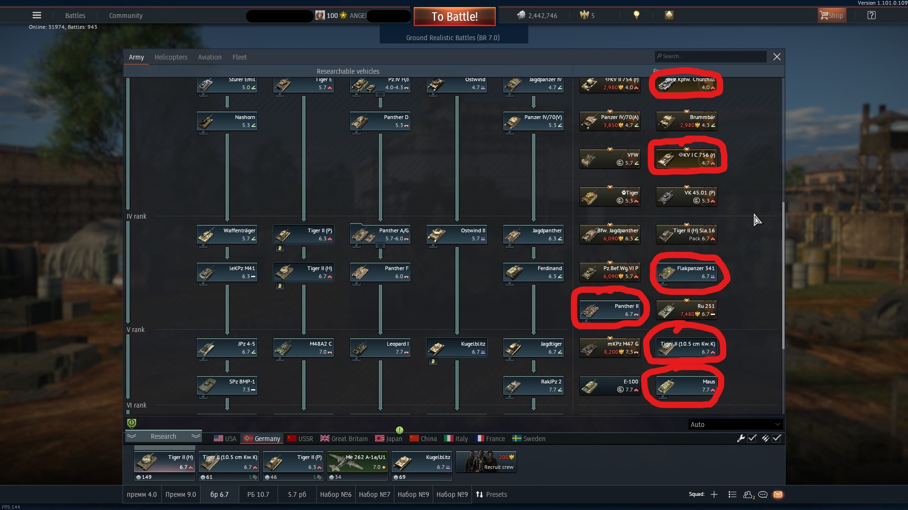The width and height of the screenshot is (908, 510).
Task: Select the USSR nation tab
Action: click(300, 439)
